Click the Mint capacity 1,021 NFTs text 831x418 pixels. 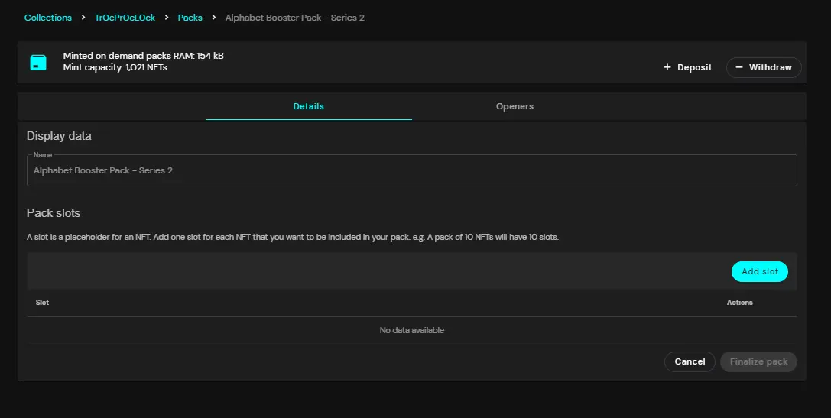(x=115, y=67)
